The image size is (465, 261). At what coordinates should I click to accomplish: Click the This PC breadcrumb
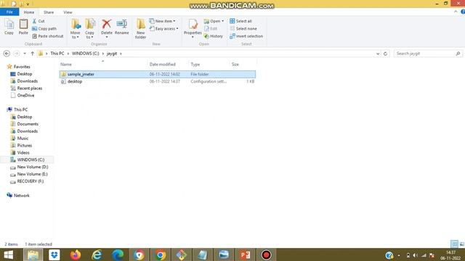click(x=57, y=54)
